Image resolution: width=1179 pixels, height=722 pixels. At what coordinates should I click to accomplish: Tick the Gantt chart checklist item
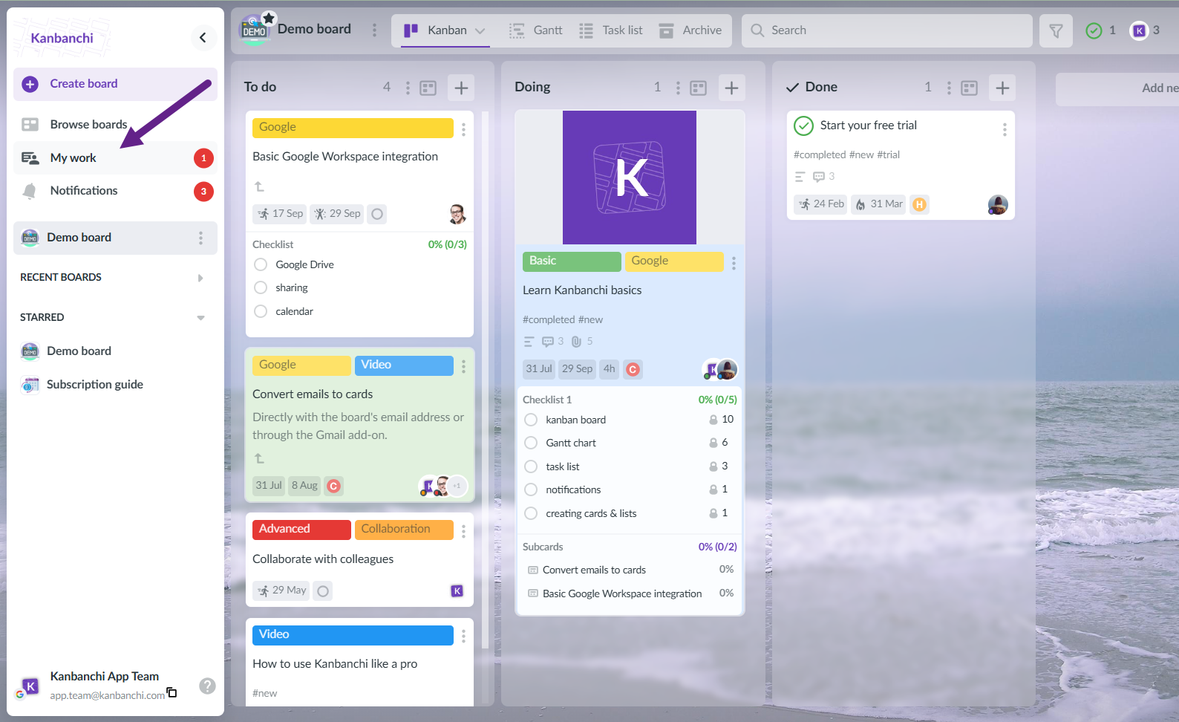coord(531,443)
